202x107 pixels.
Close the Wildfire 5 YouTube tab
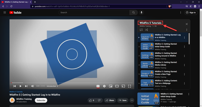pos(30,2)
